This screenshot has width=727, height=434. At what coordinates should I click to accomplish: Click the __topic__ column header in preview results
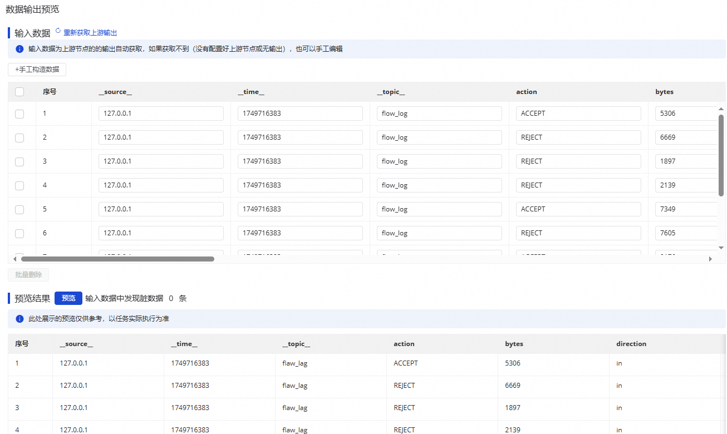click(296, 344)
